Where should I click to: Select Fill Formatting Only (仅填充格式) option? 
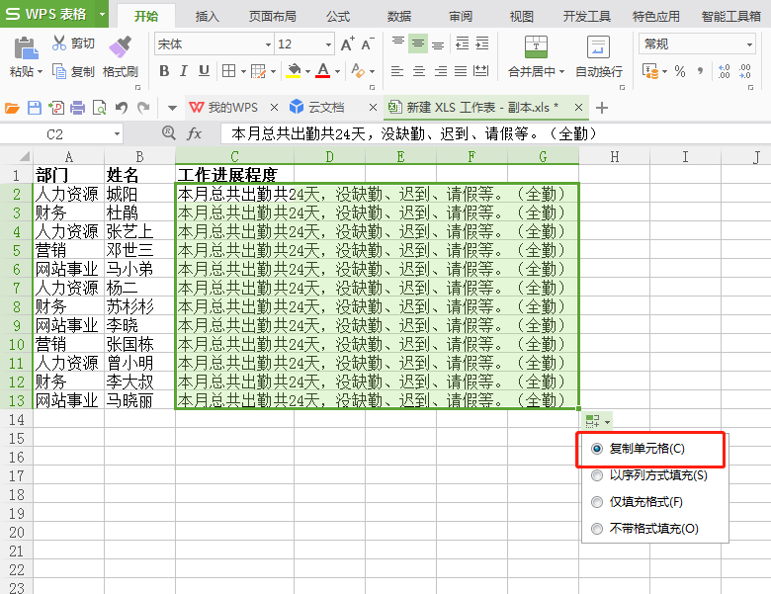(x=597, y=502)
